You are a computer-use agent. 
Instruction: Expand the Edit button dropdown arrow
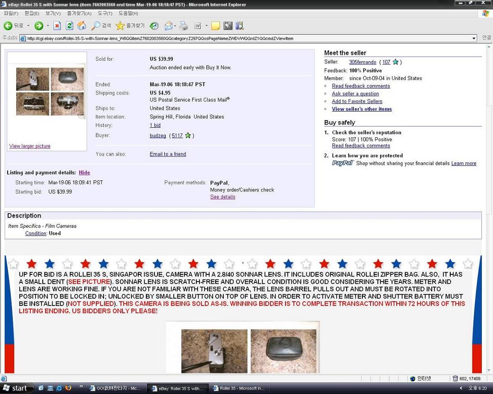click(207, 26)
